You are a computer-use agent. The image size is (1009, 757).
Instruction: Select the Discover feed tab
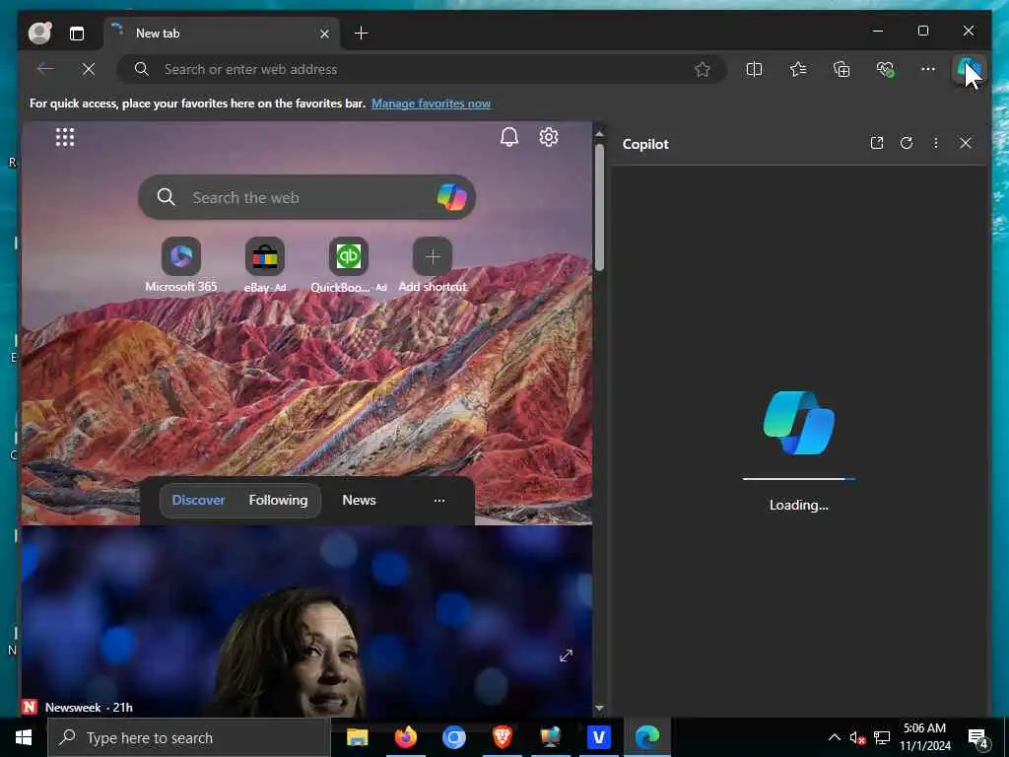(x=198, y=500)
